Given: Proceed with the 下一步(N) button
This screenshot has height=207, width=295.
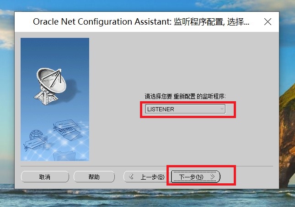Looking at the screenshot, I should click(x=196, y=176).
